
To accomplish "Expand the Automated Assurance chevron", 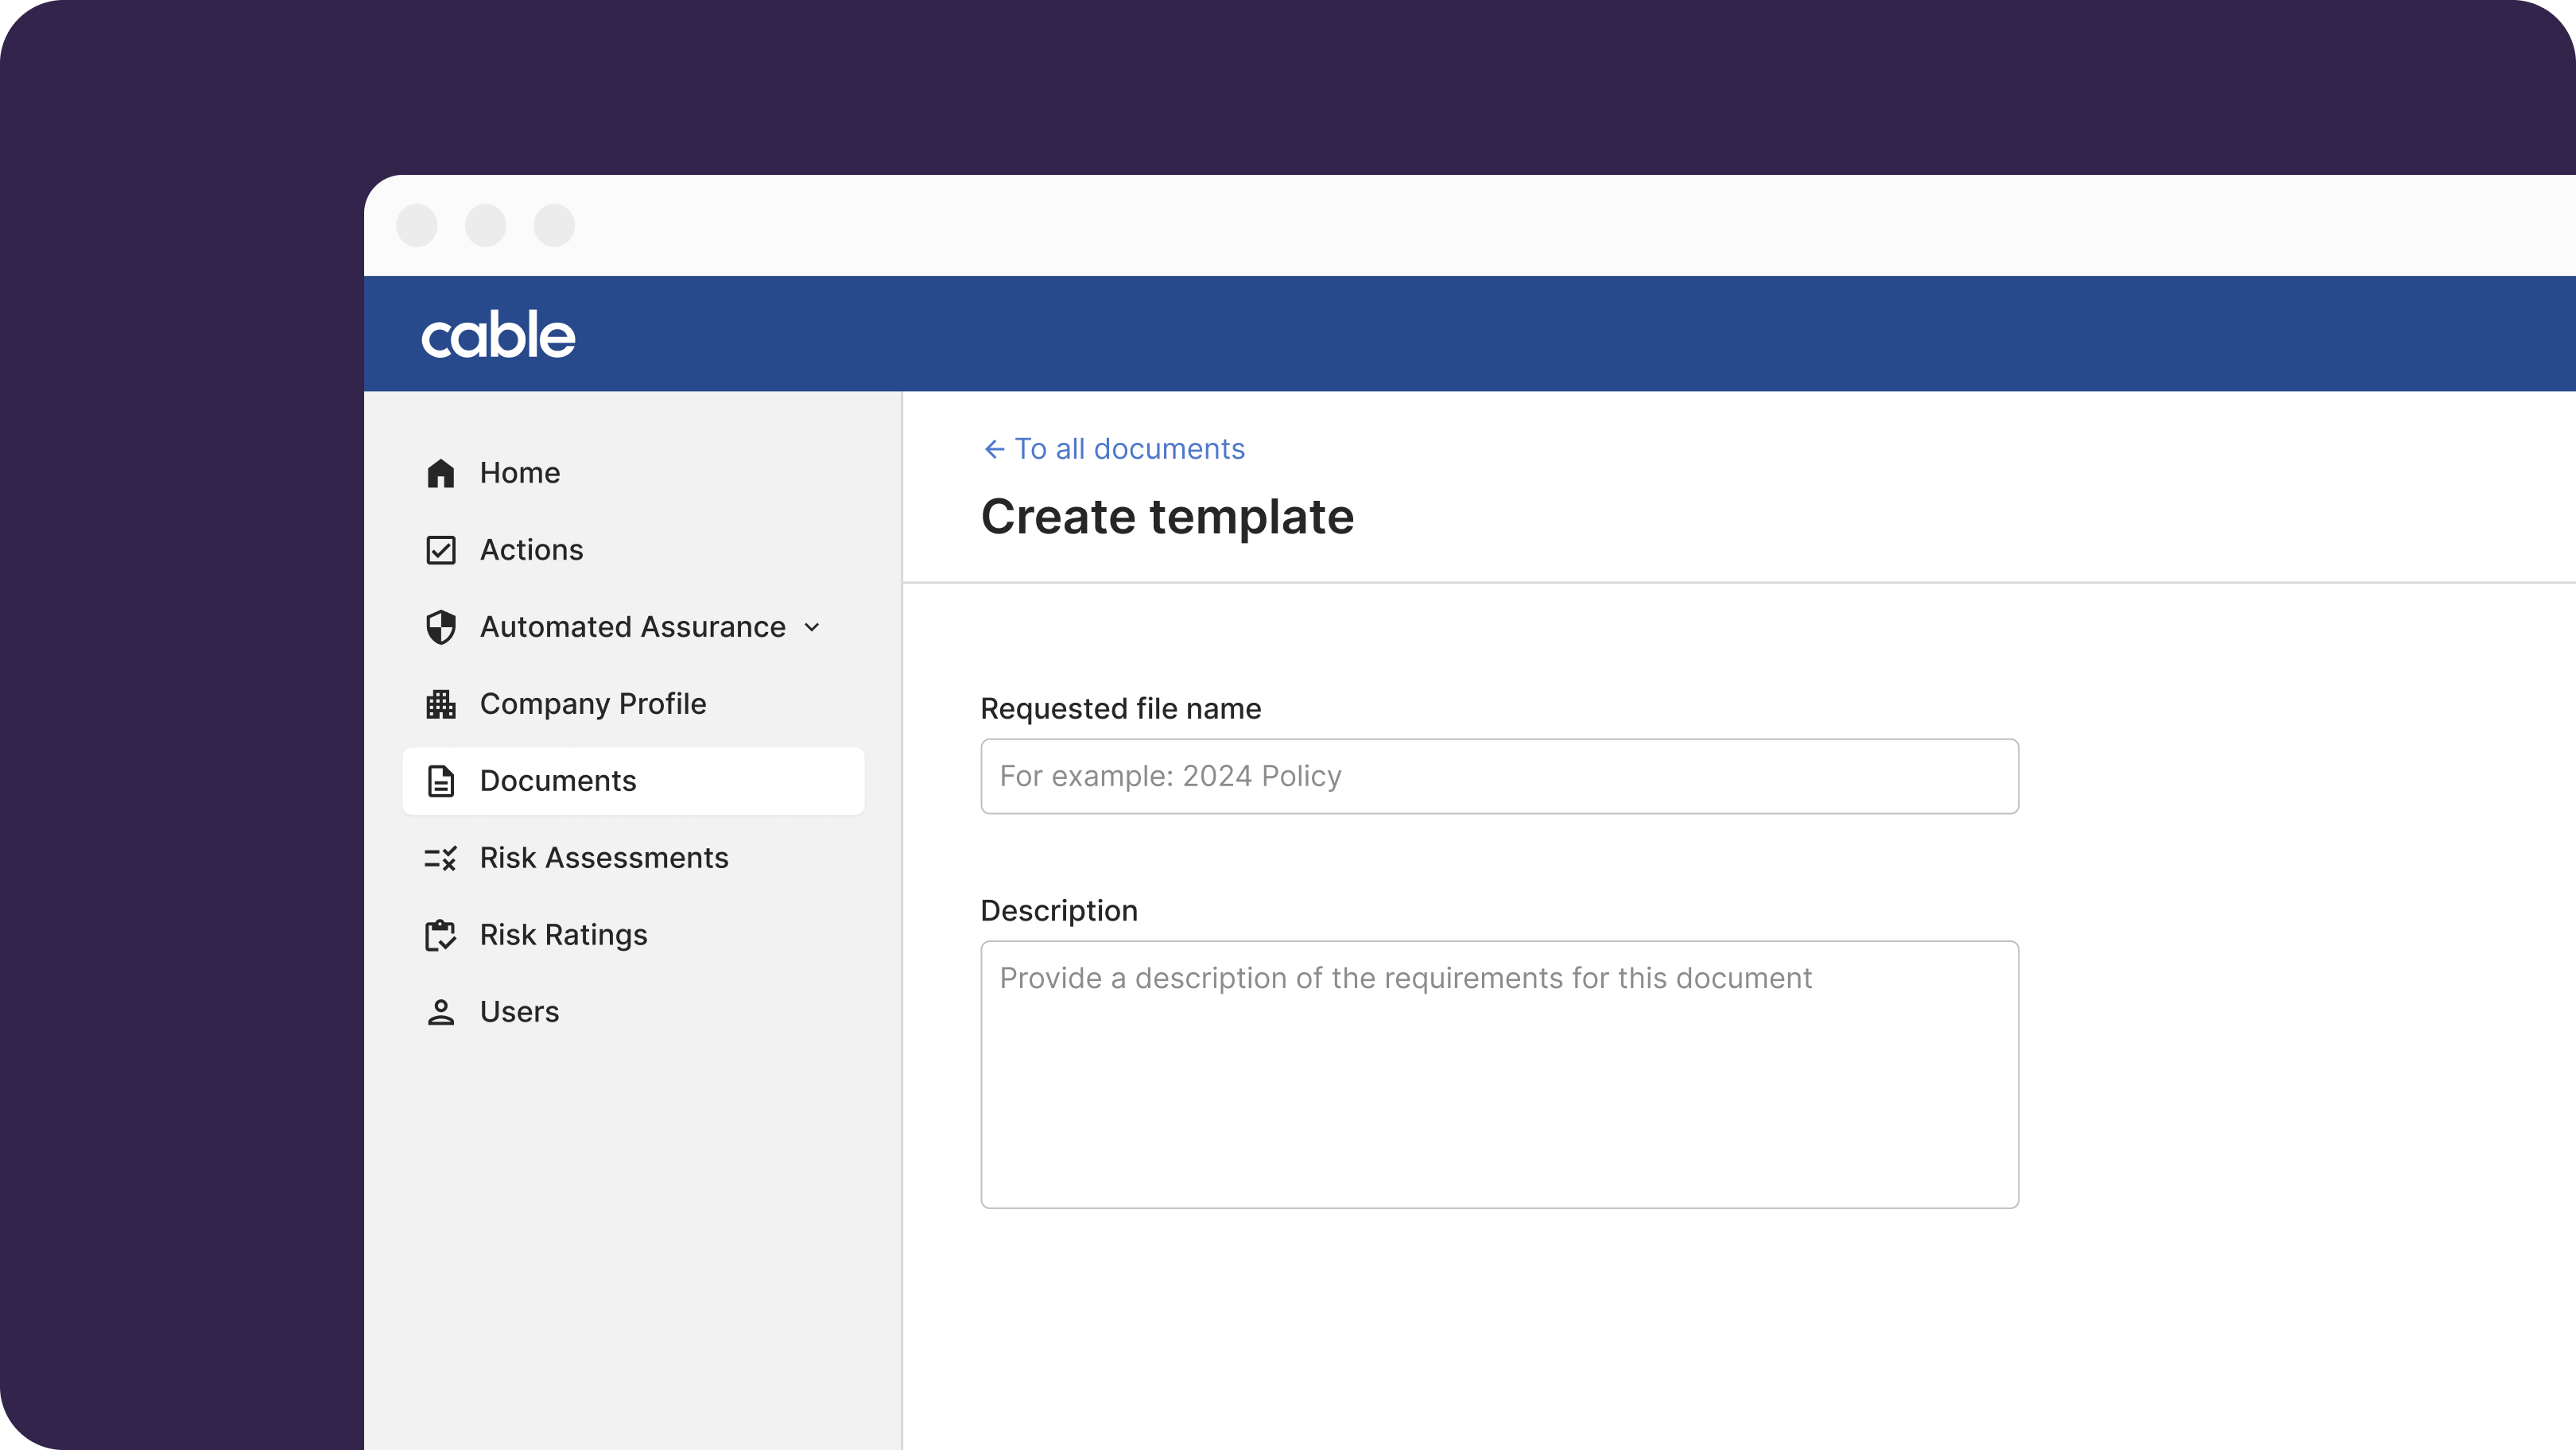I will (x=812, y=627).
